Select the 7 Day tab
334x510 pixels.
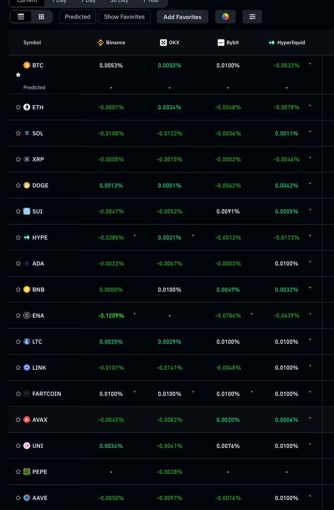(x=88, y=1)
